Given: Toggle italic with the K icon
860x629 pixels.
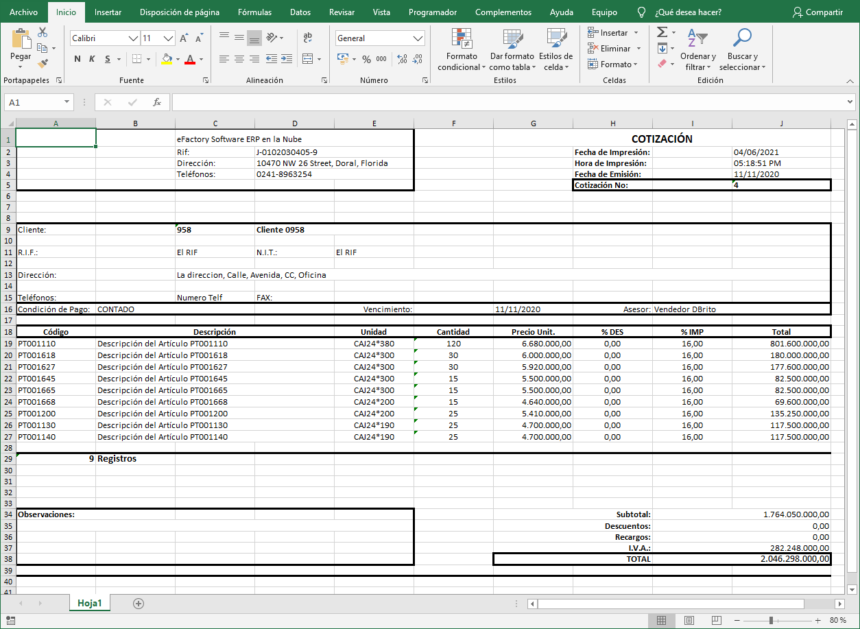Looking at the screenshot, I should 91,59.
